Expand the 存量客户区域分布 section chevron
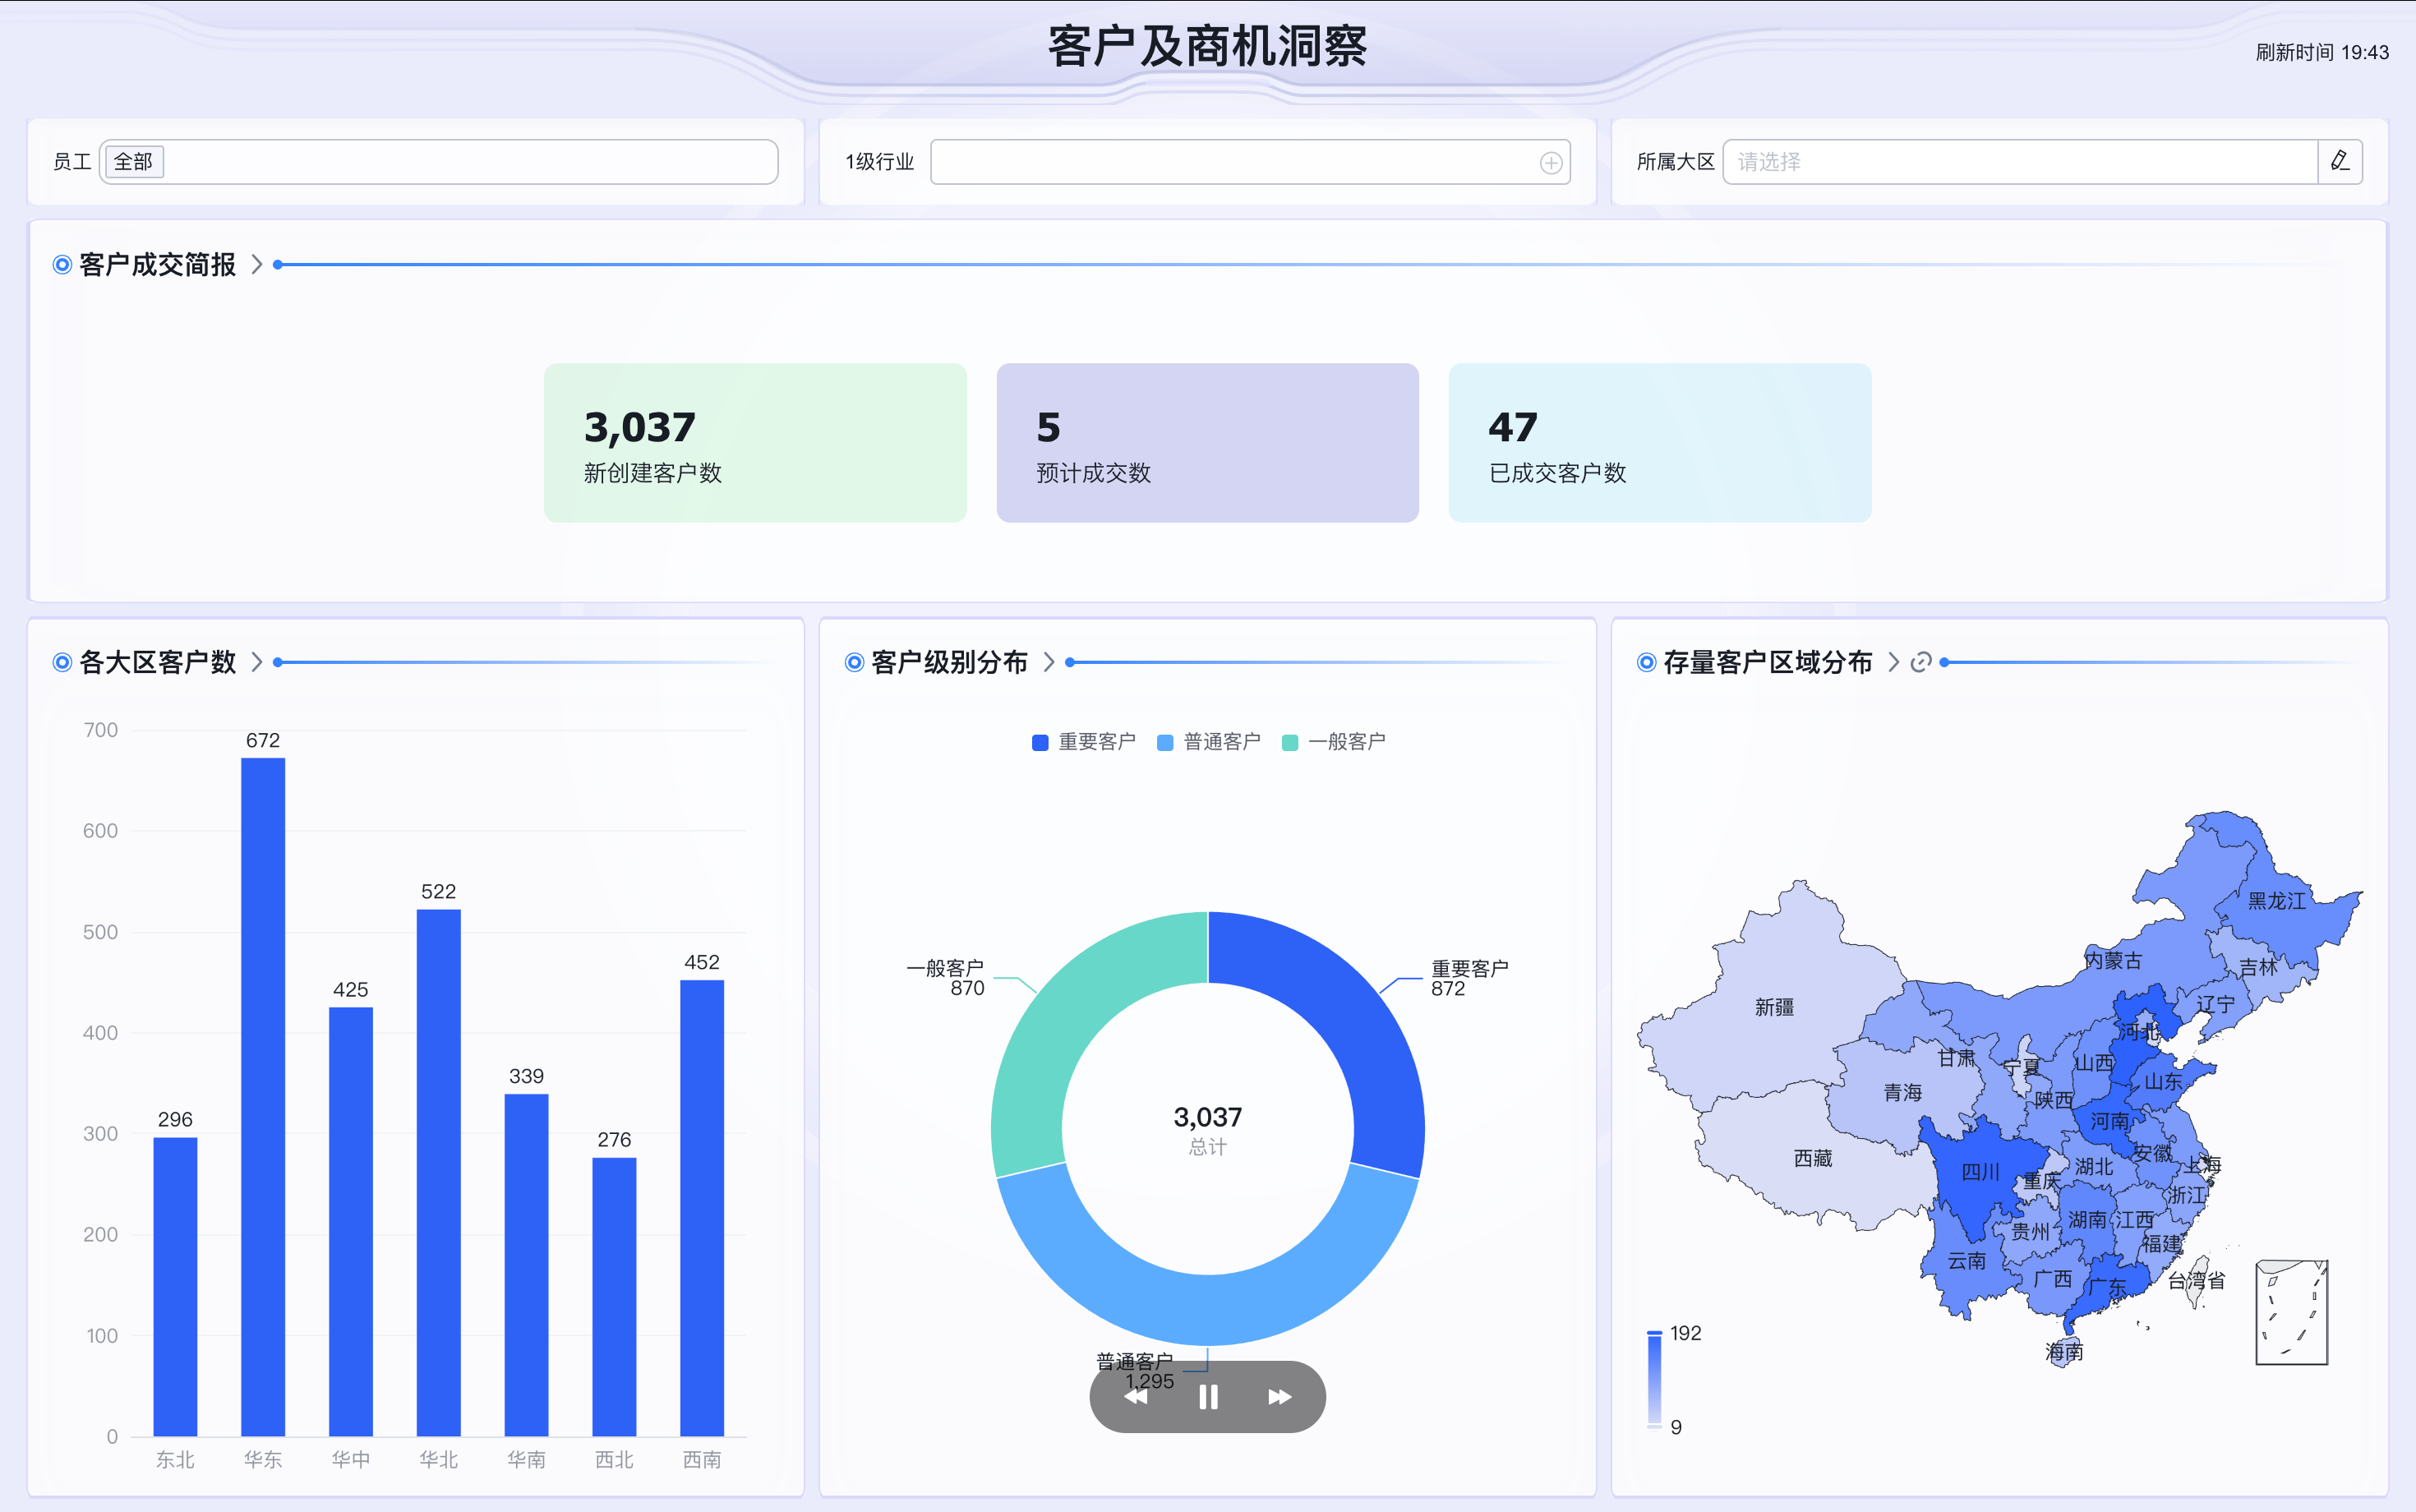This screenshot has width=2416, height=1512. [1893, 662]
